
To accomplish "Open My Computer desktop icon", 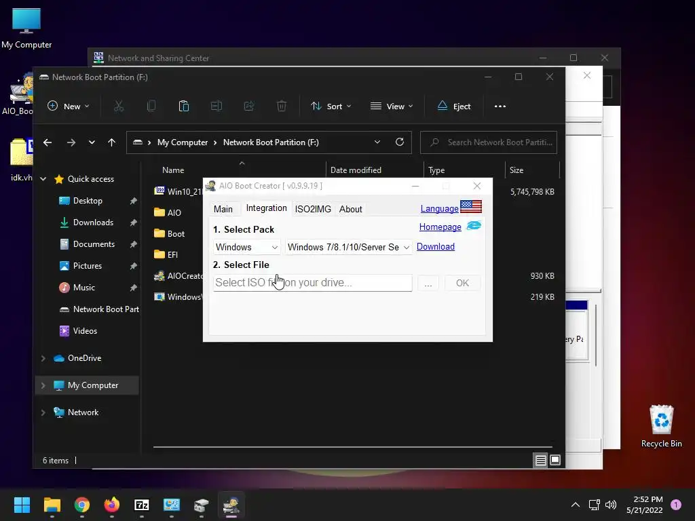I will tap(26, 28).
